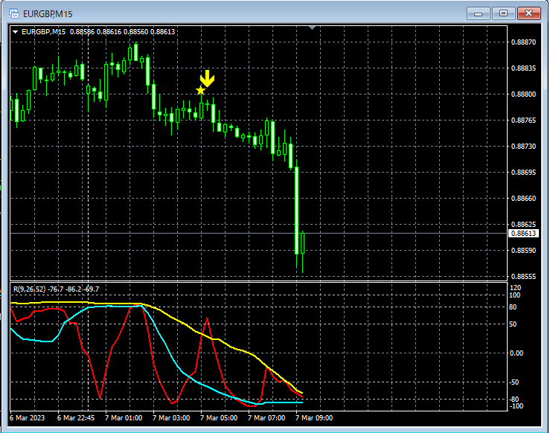Screen dimensions: 550x433
Task: Click the 0.88730 price scale label
Action: (524, 147)
